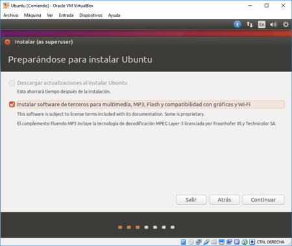This screenshot has width=292, height=246.
Task: Uncheck Instalar software de terceros checkbox
Action: (x=12, y=105)
